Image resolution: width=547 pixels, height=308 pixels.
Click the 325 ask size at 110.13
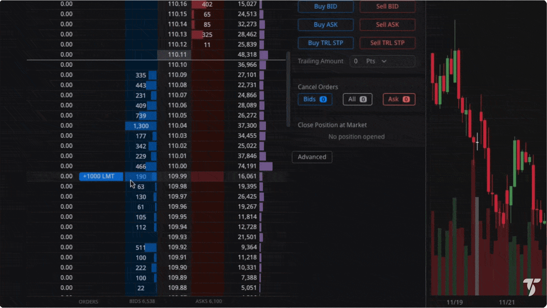[207, 35]
